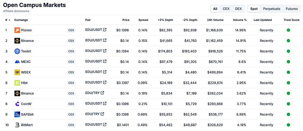The image size is (303, 131).
Task: Open the Affiliate disclosures link
Action: click(x=16, y=11)
